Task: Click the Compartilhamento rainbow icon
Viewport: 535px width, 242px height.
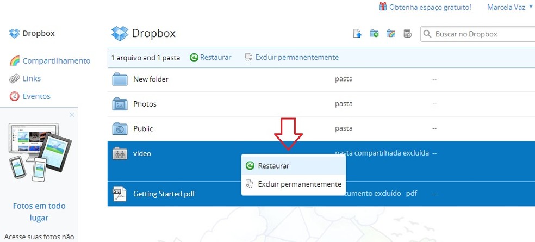Action: pyautogui.click(x=14, y=61)
